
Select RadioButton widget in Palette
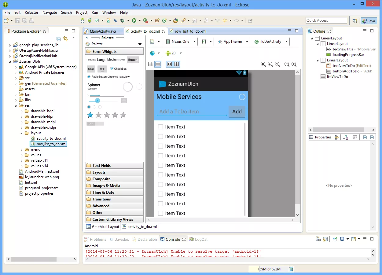[97, 77]
